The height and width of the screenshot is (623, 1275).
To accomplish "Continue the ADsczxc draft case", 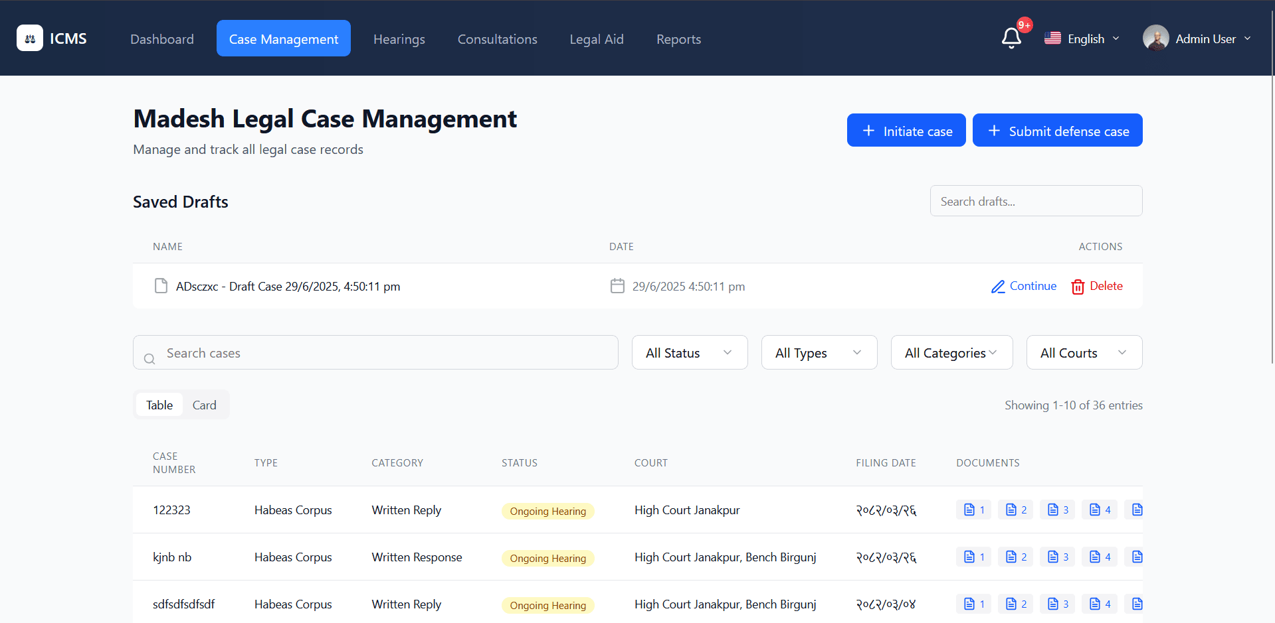I will pos(1024,286).
